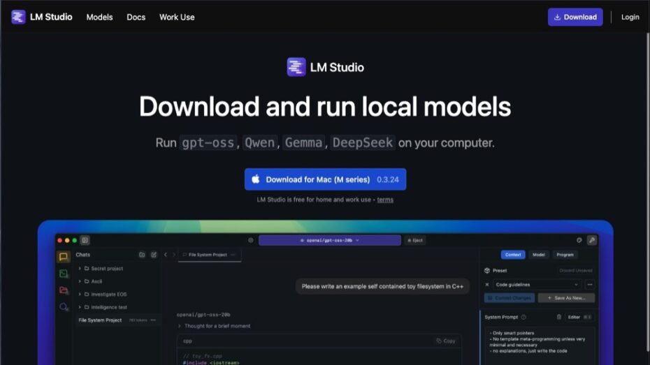650x365 pixels.
Task: Open the terms link
Action: point(385,200)
